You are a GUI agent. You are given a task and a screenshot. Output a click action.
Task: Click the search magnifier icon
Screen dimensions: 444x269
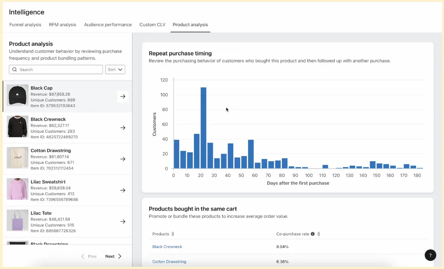[x=15, y=70]
